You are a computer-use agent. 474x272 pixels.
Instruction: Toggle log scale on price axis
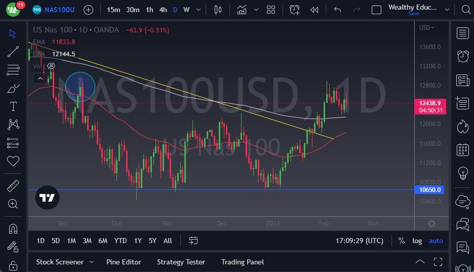(417, 241)
